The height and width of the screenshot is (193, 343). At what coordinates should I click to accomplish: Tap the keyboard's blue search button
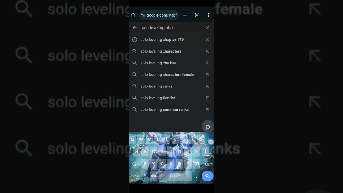[x=207, y=176]
